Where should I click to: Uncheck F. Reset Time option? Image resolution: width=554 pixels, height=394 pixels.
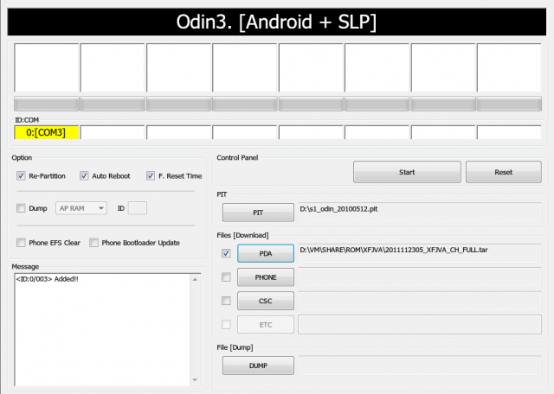(x=151, y=175)
